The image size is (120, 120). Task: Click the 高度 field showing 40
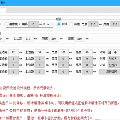pyautogui.click(x=87, y=52)
